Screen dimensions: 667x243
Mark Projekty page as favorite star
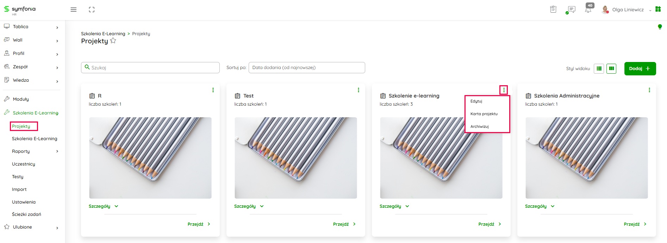tap(113, 41)
